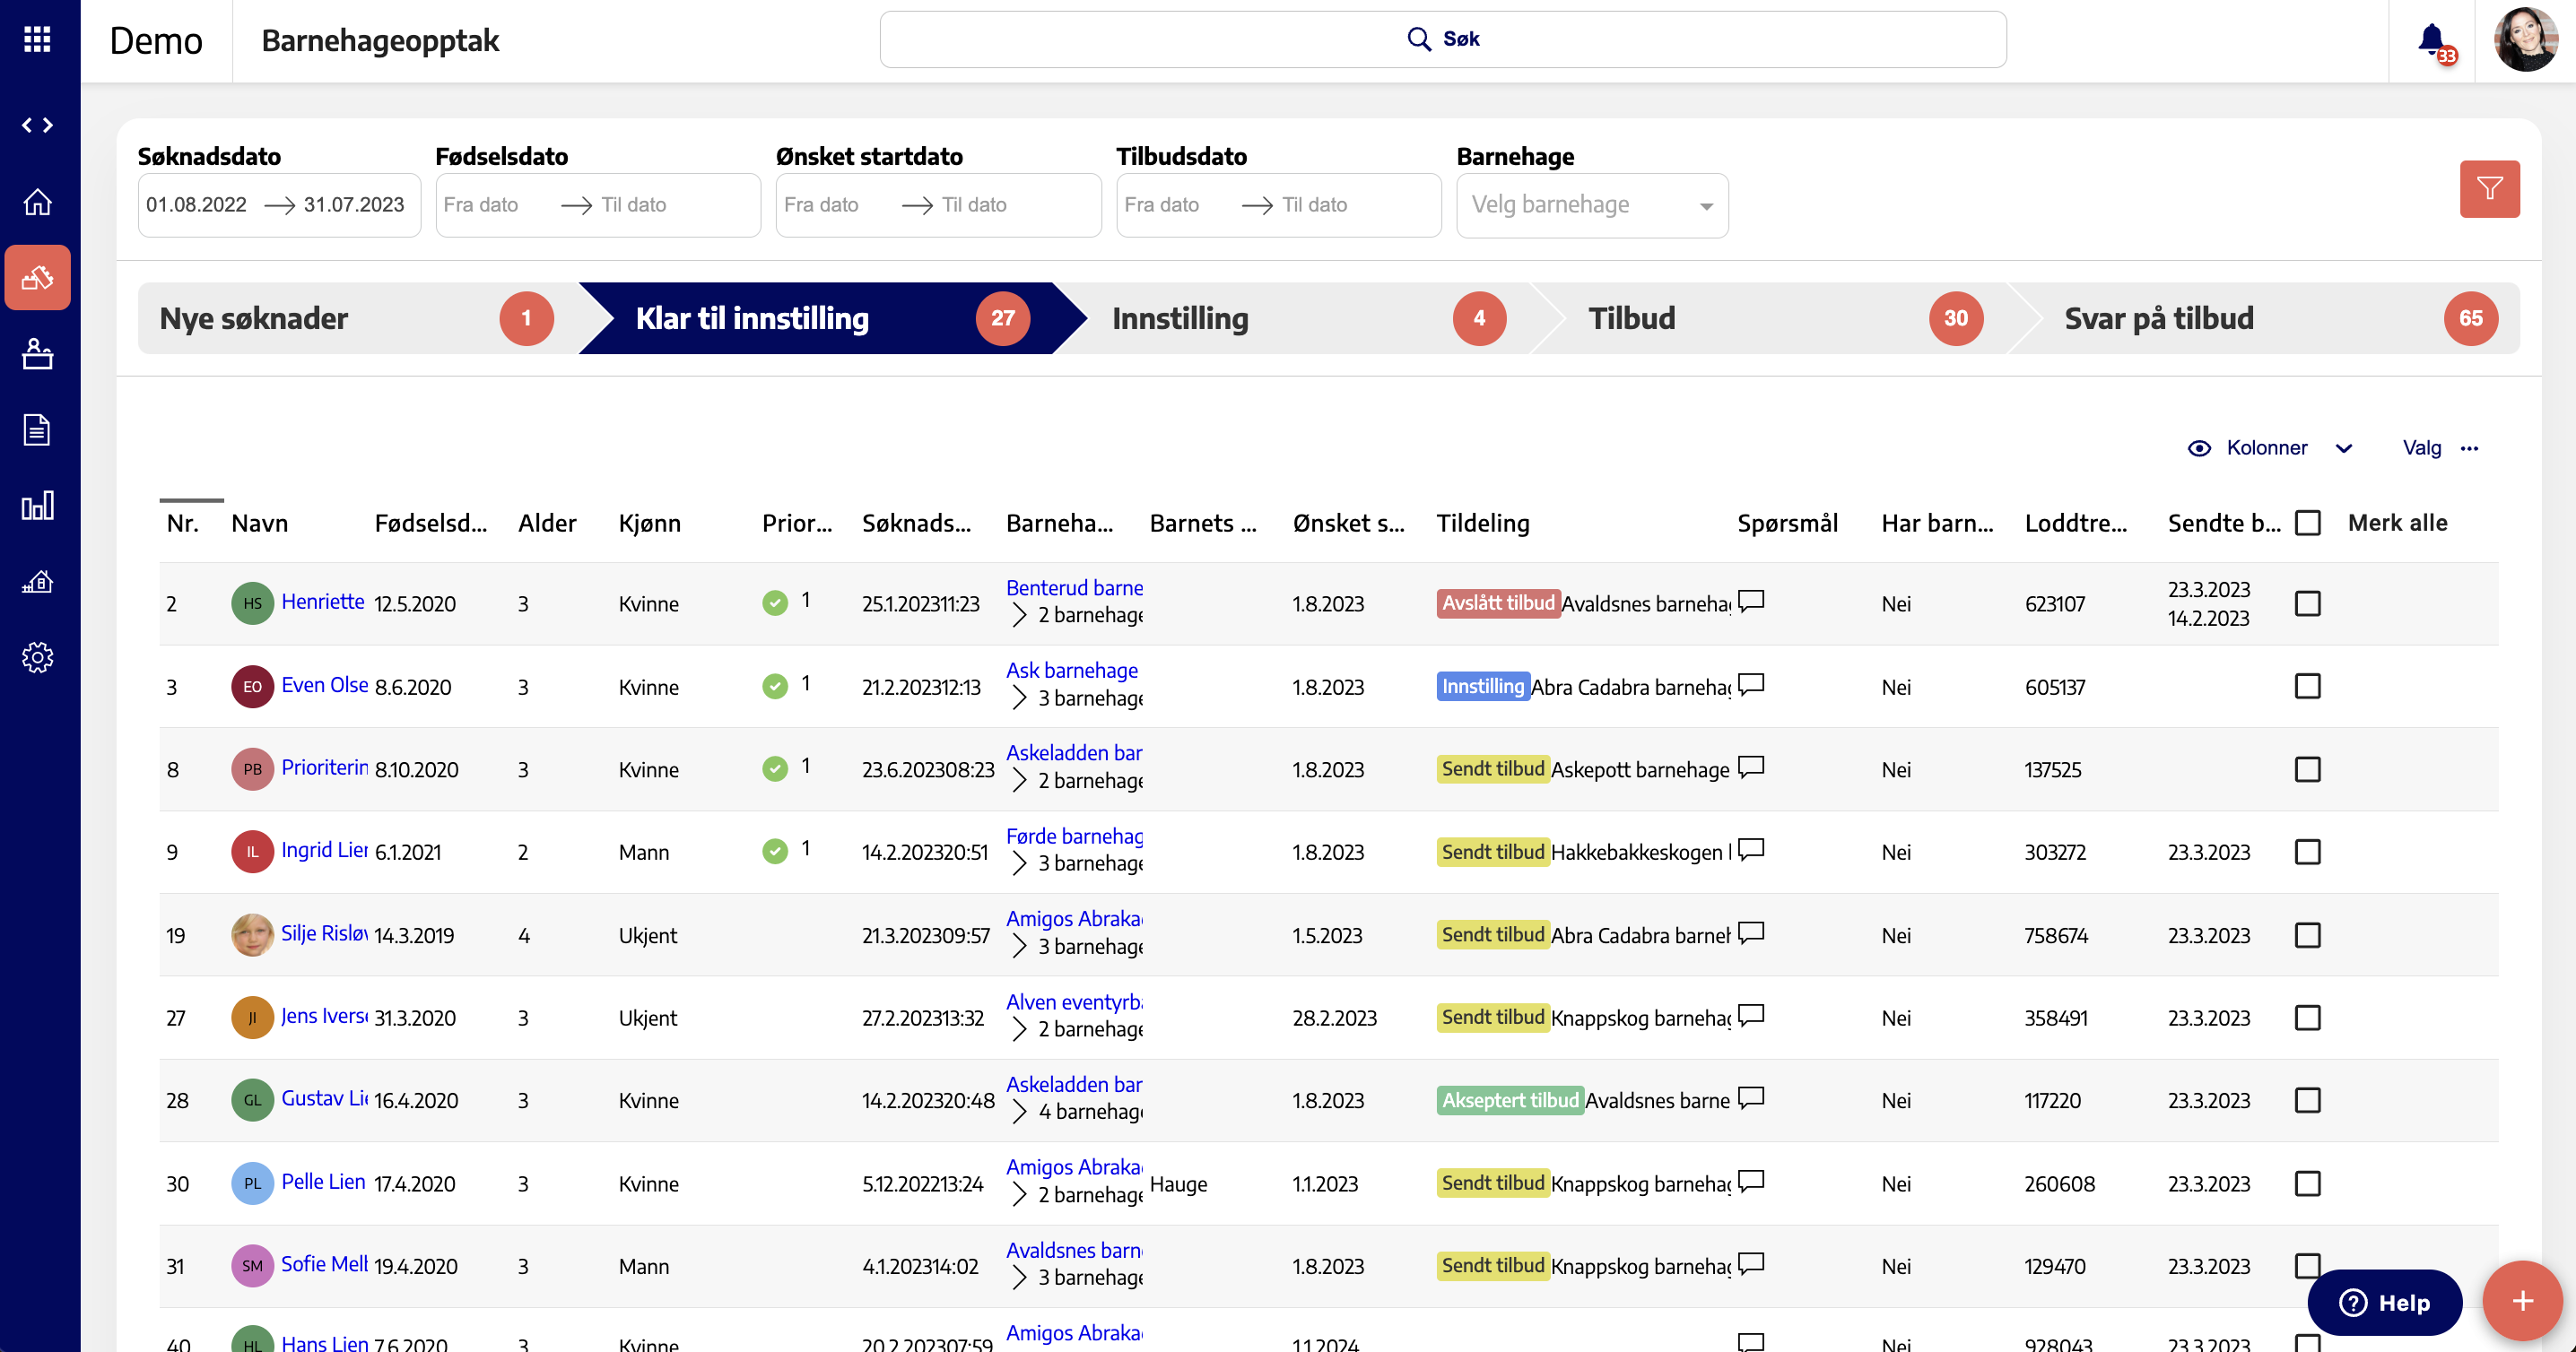Open question comment icon for Prioriterin row

[1751, 767]
